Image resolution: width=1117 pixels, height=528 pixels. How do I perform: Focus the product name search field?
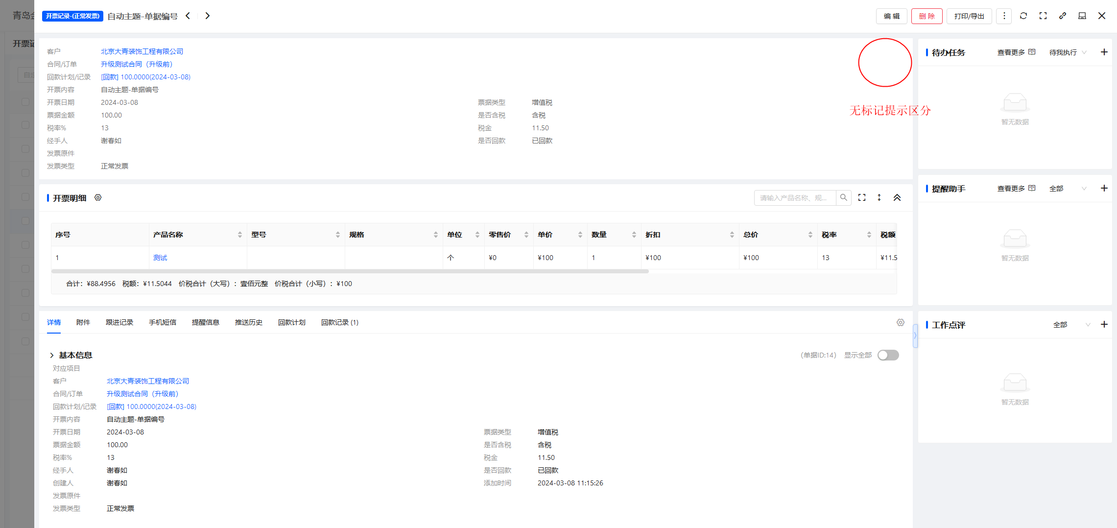[x=795, y=198]
